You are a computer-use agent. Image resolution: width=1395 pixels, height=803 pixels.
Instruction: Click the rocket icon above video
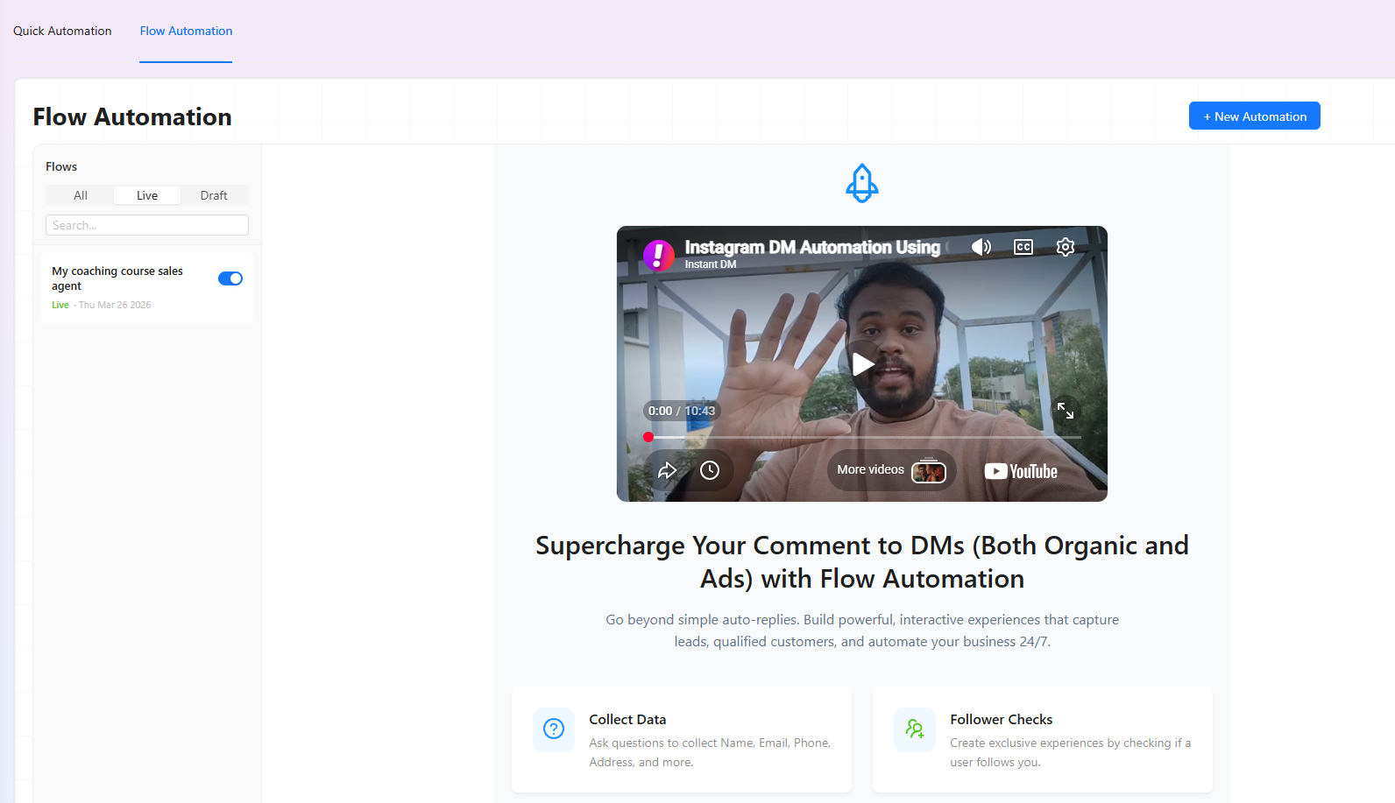[862, 183]
